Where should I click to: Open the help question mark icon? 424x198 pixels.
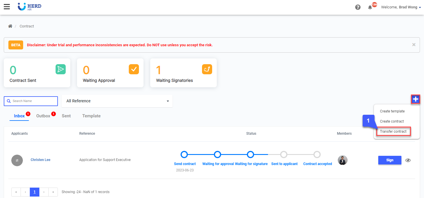[x=358, y=7]
